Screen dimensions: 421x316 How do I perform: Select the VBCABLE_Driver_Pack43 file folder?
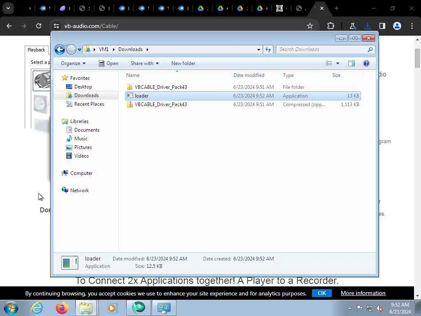click(x=243, y=87)
